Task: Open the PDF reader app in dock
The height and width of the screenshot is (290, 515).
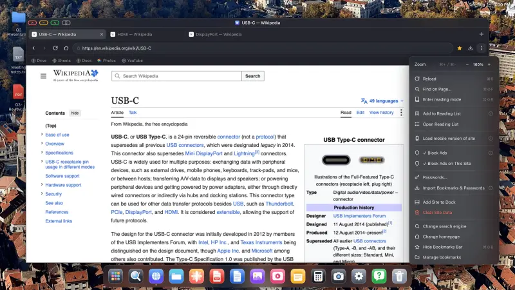Action: pos(217,276)
